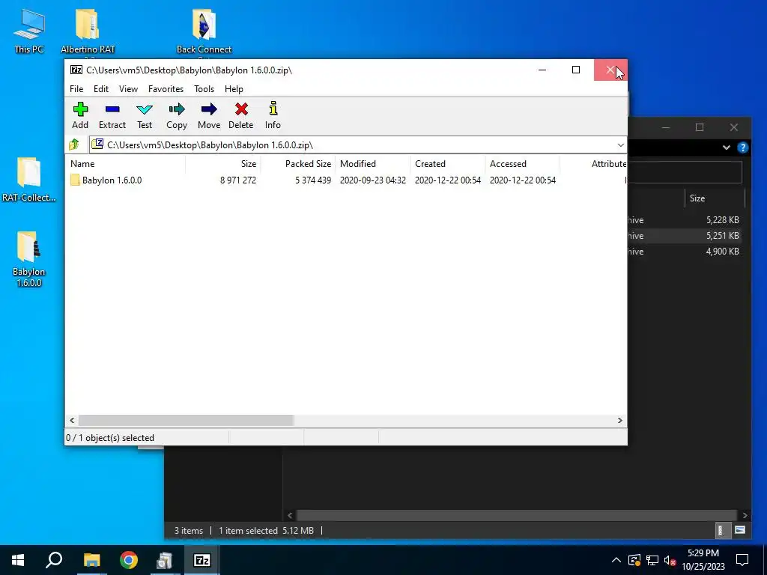This screenshot has width=767, height=575.
Task: Click the left scroll arrow in 7-Zip
Action: (72, 421)
